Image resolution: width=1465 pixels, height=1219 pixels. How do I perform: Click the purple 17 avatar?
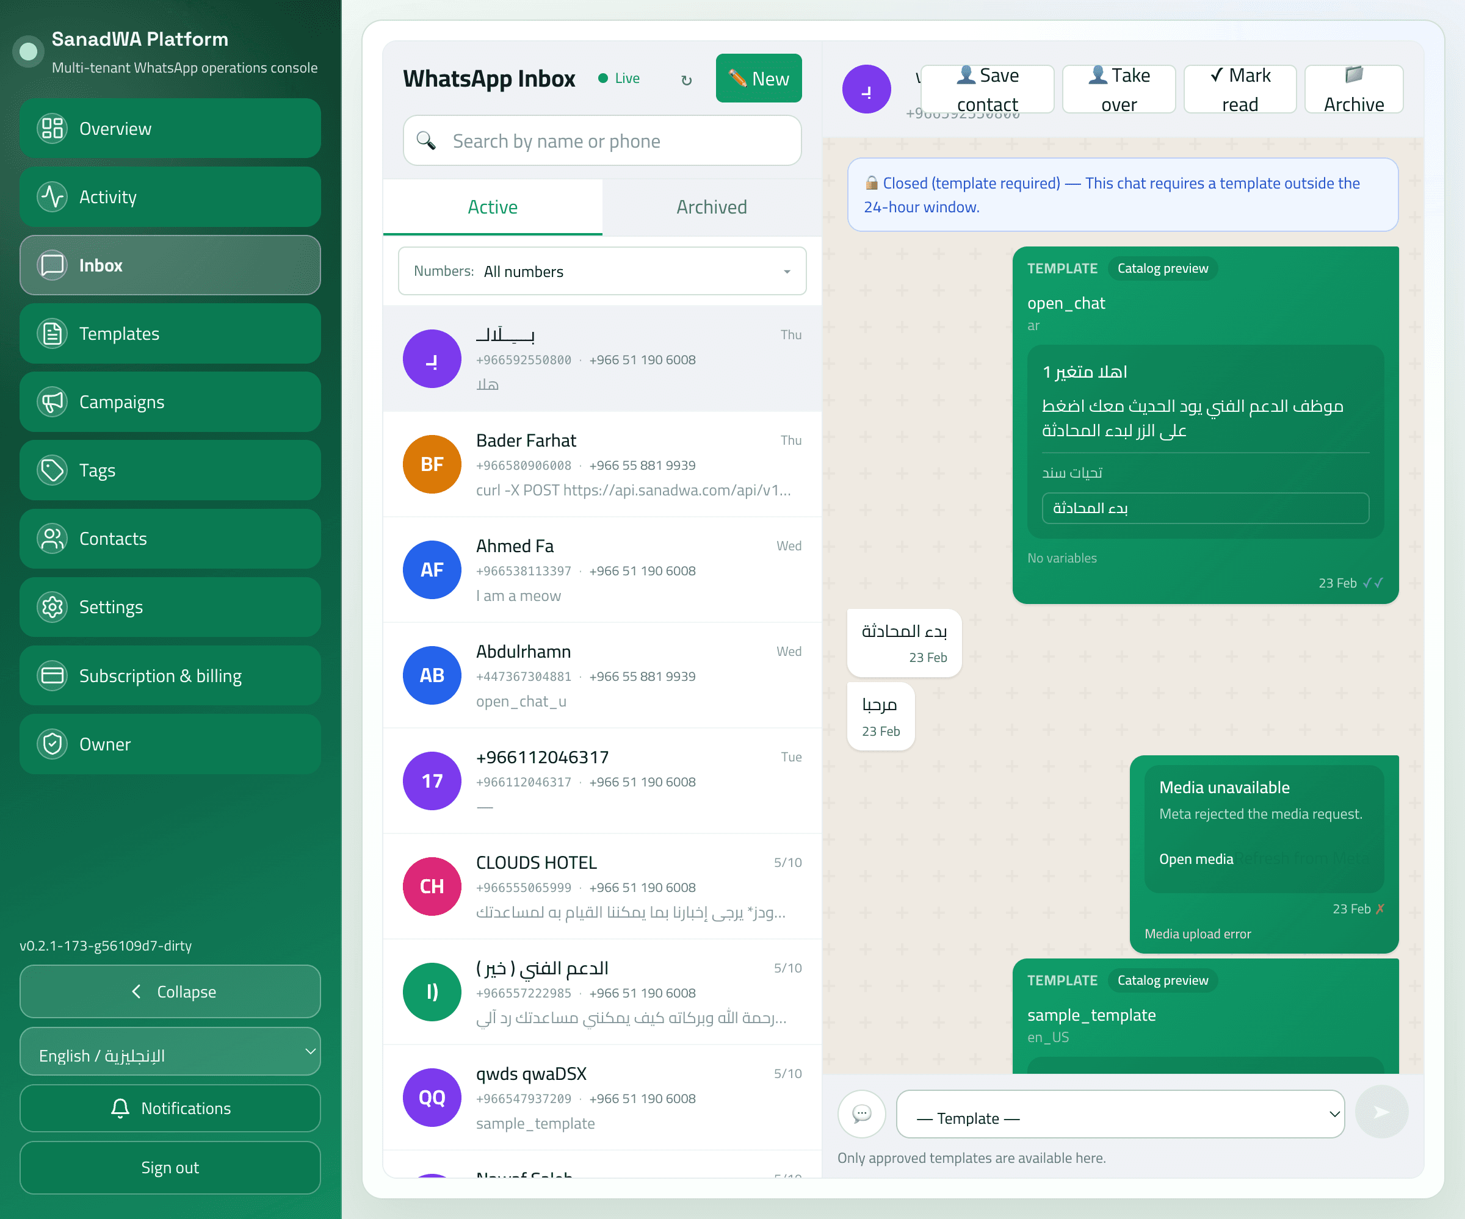pyautogui.click(x=432, y=781)
